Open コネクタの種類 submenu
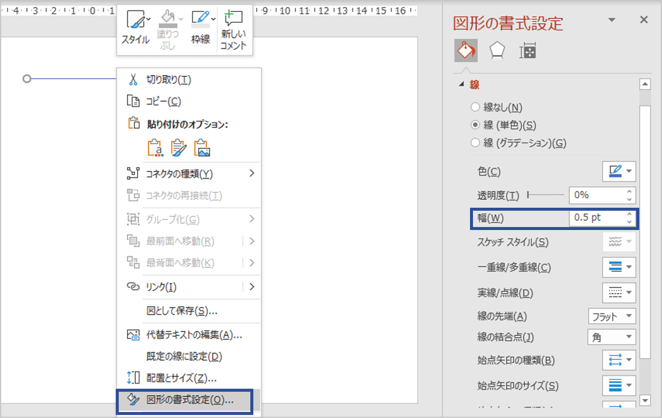This screenshot has width=662, height=418. pyautogui.click(x=188, y=174)
